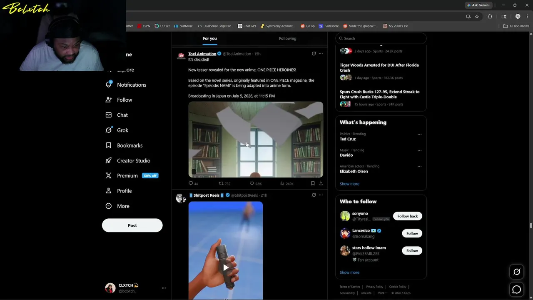Click Ask Gemini button in Chrome
Screen dimensions: 533x300
point(478,5)
